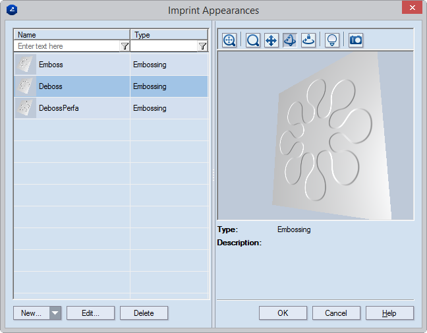Toggle the light bulb lighting icon
This screenshot has height=333, width=427.
click(x=332, y=40)
